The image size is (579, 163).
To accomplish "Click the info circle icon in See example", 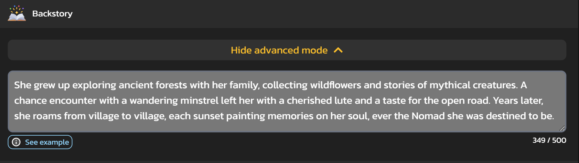I will (16, 142).
